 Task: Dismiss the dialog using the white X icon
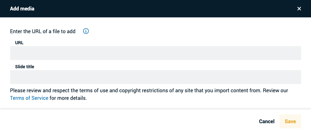[x=299, y=9]
